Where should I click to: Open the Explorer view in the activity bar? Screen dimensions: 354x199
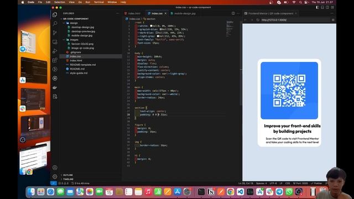coord(55,15)
